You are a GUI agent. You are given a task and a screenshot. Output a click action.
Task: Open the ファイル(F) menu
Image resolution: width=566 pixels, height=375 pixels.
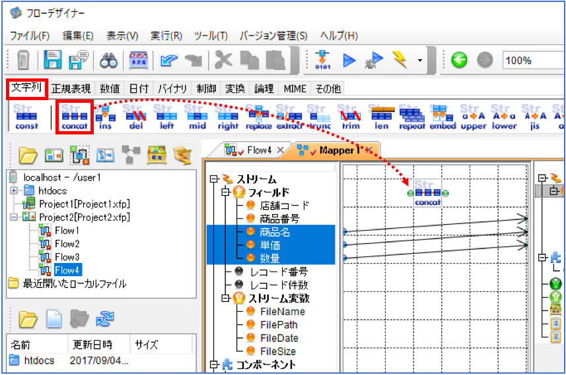[x=30, y=36]
